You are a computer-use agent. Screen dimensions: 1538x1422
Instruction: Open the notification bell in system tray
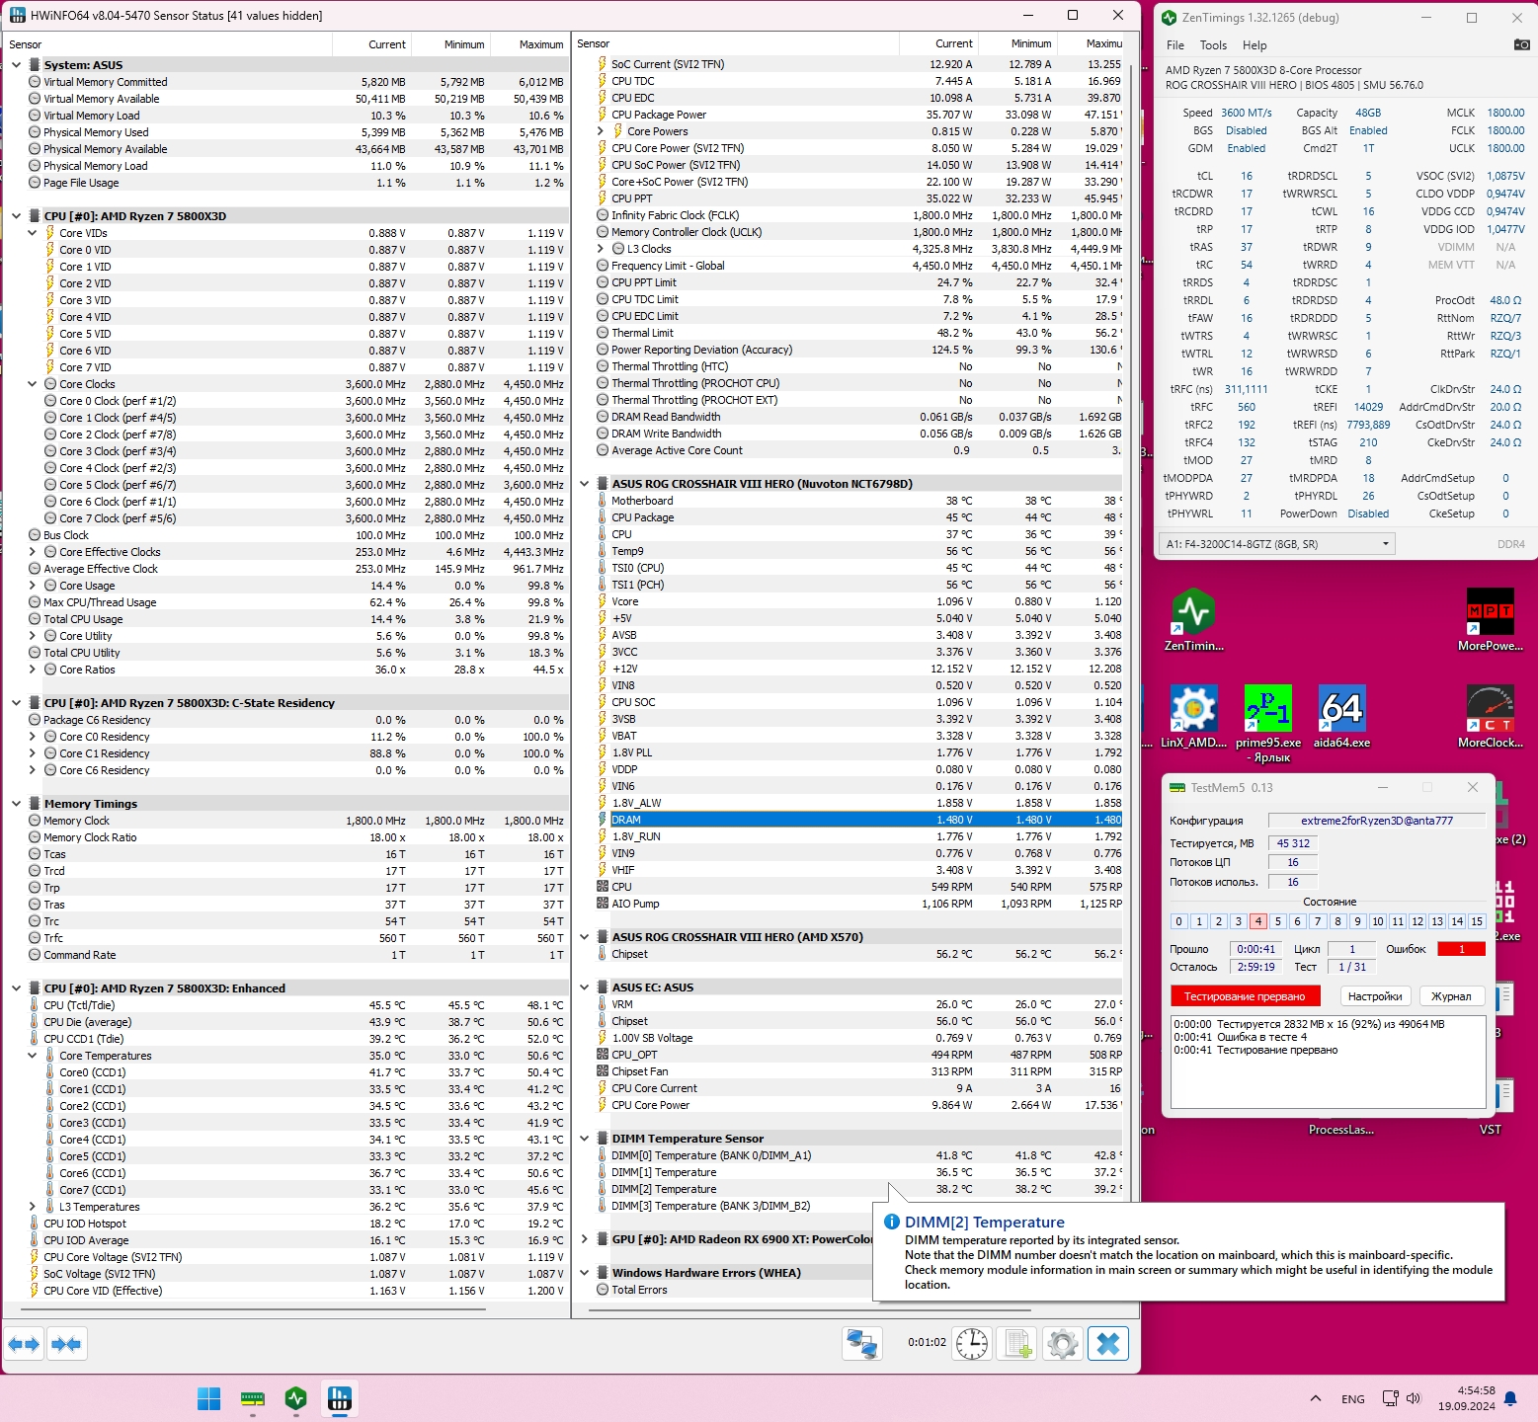tap(1510, 1398)
